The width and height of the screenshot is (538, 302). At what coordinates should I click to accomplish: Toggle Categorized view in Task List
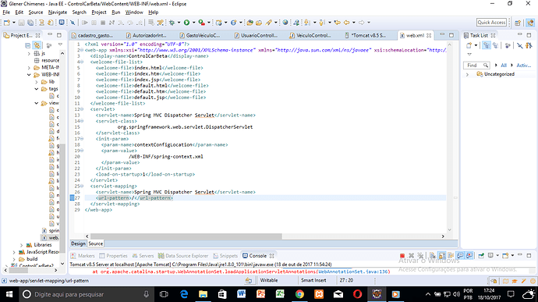point(487,45)
